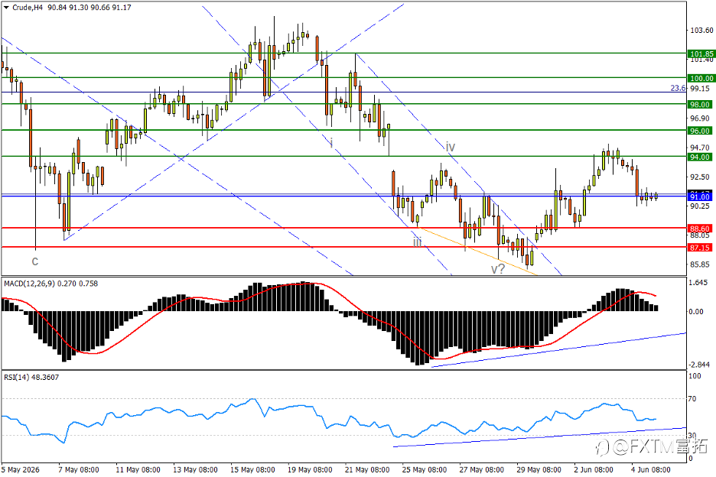The height and width of the screenshot is (477, 716).
Task: Click the 21 May 08:00 time label
Action: 367,469
